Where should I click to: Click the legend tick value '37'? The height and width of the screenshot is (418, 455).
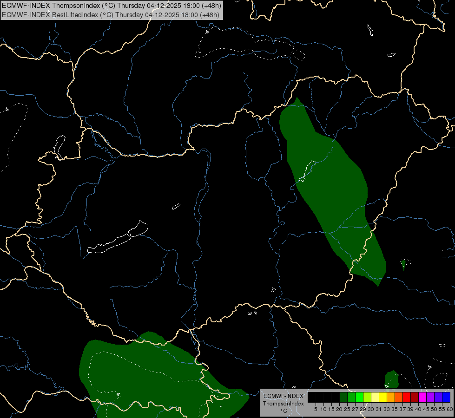point(402,409)
